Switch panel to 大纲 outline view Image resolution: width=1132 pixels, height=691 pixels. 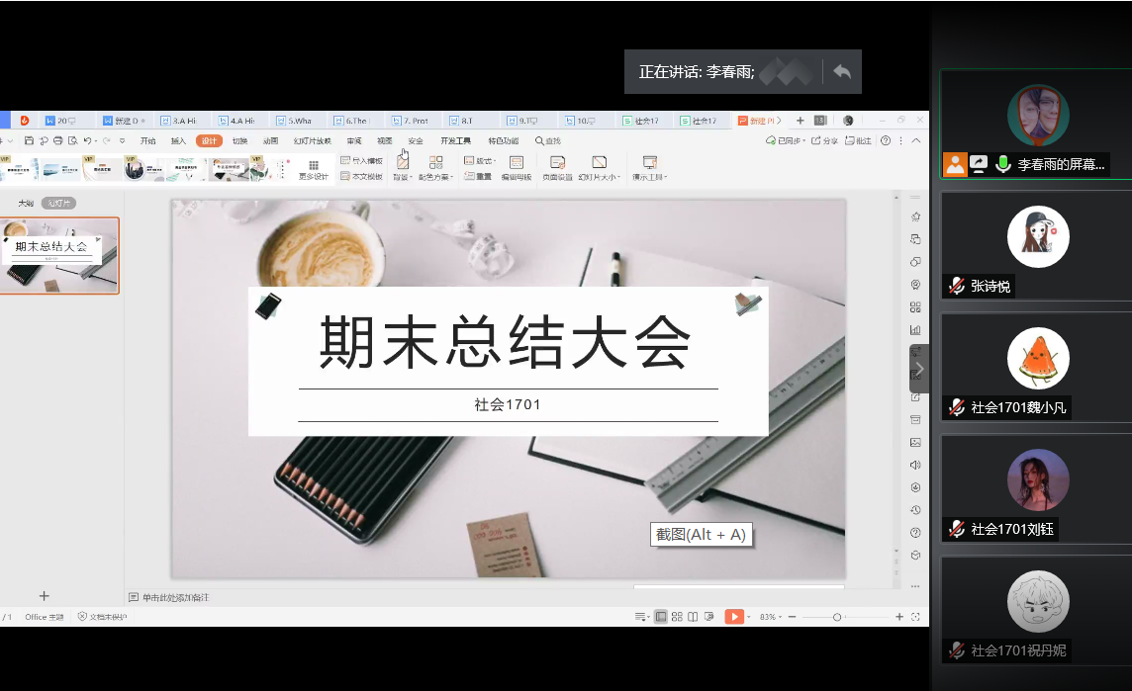[x=26, y=204]
